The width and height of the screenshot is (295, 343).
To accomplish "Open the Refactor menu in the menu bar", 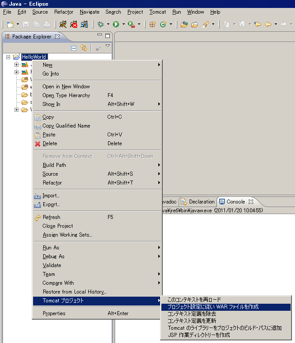I will click(63, 12).
